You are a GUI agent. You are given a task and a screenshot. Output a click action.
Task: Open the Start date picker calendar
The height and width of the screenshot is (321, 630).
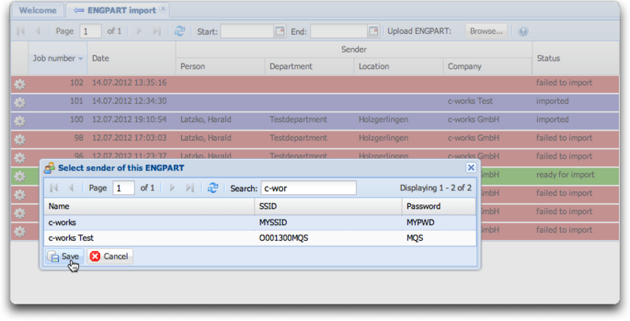click(x=279, y=31)
